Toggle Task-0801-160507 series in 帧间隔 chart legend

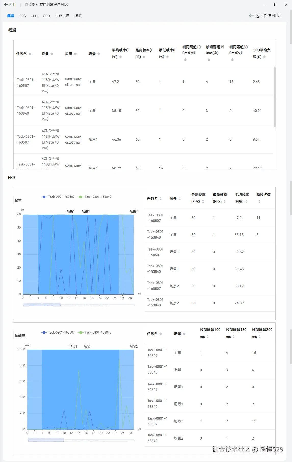pos(58,333)
